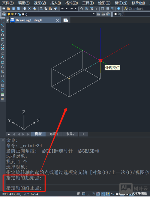The width and height of the screenshot is (150, 197).
Task: Select the Spline tool
Action: tap(2, 58)
